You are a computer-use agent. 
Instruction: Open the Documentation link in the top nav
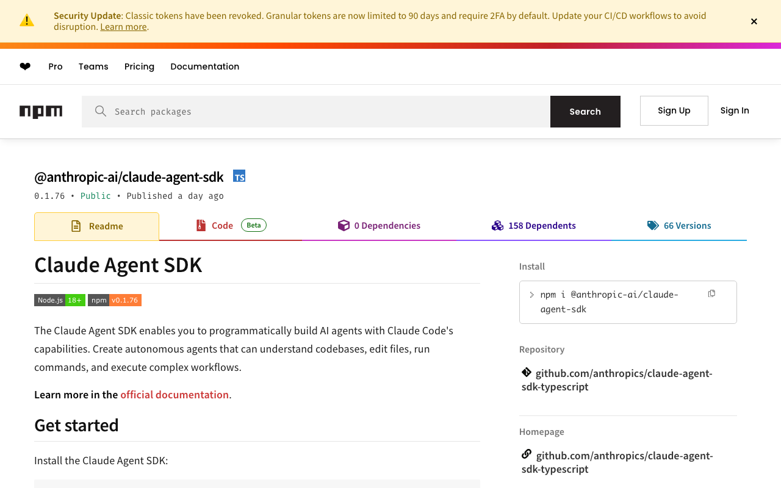tap(205, 66)
